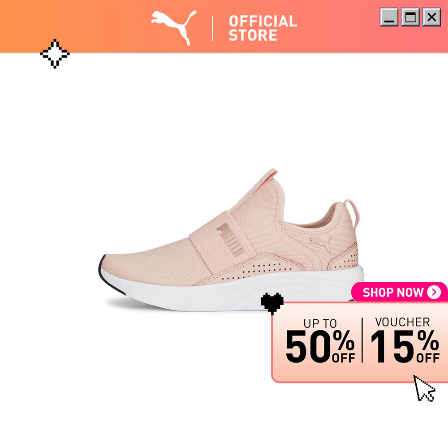Click the small Puma cat logo on shoe heel
The width and height of the screenshot is (448, 448).
pyautogui.click(x=321, y=244)
